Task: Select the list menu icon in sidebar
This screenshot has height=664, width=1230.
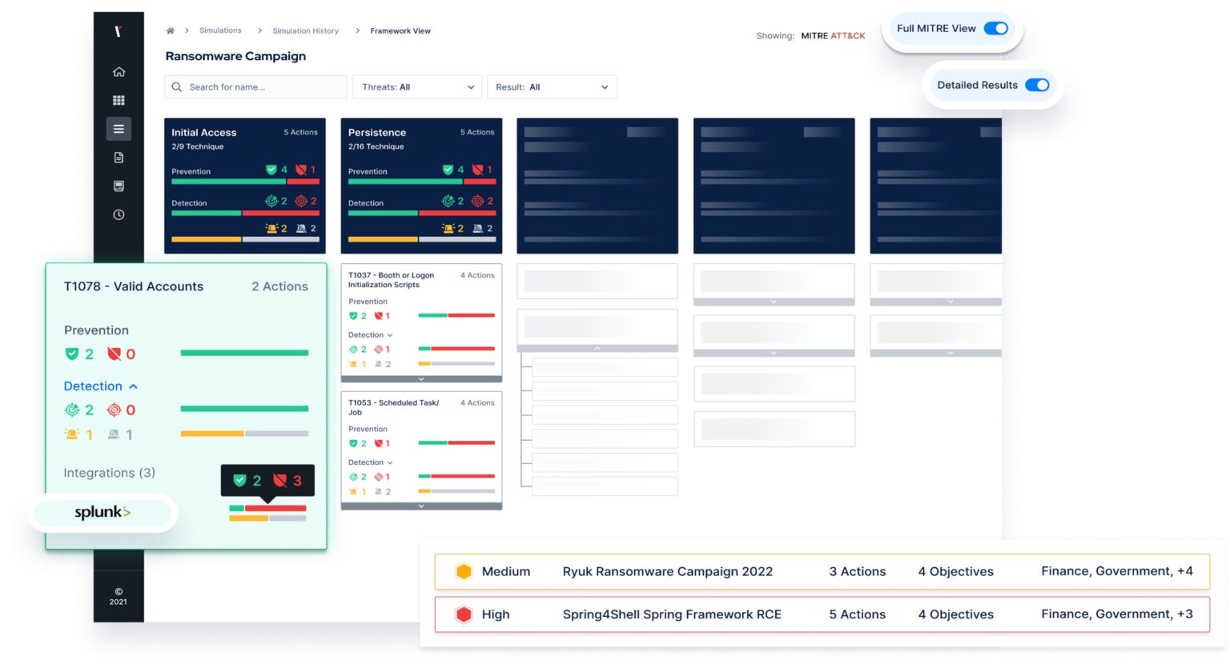Action: click(119, 129)
